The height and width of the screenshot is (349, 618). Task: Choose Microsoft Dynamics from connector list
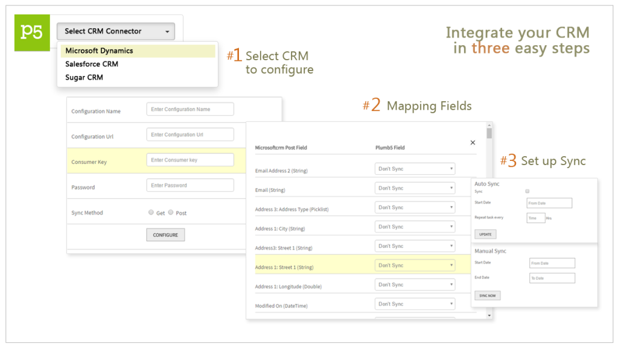[x=138, y=51]
